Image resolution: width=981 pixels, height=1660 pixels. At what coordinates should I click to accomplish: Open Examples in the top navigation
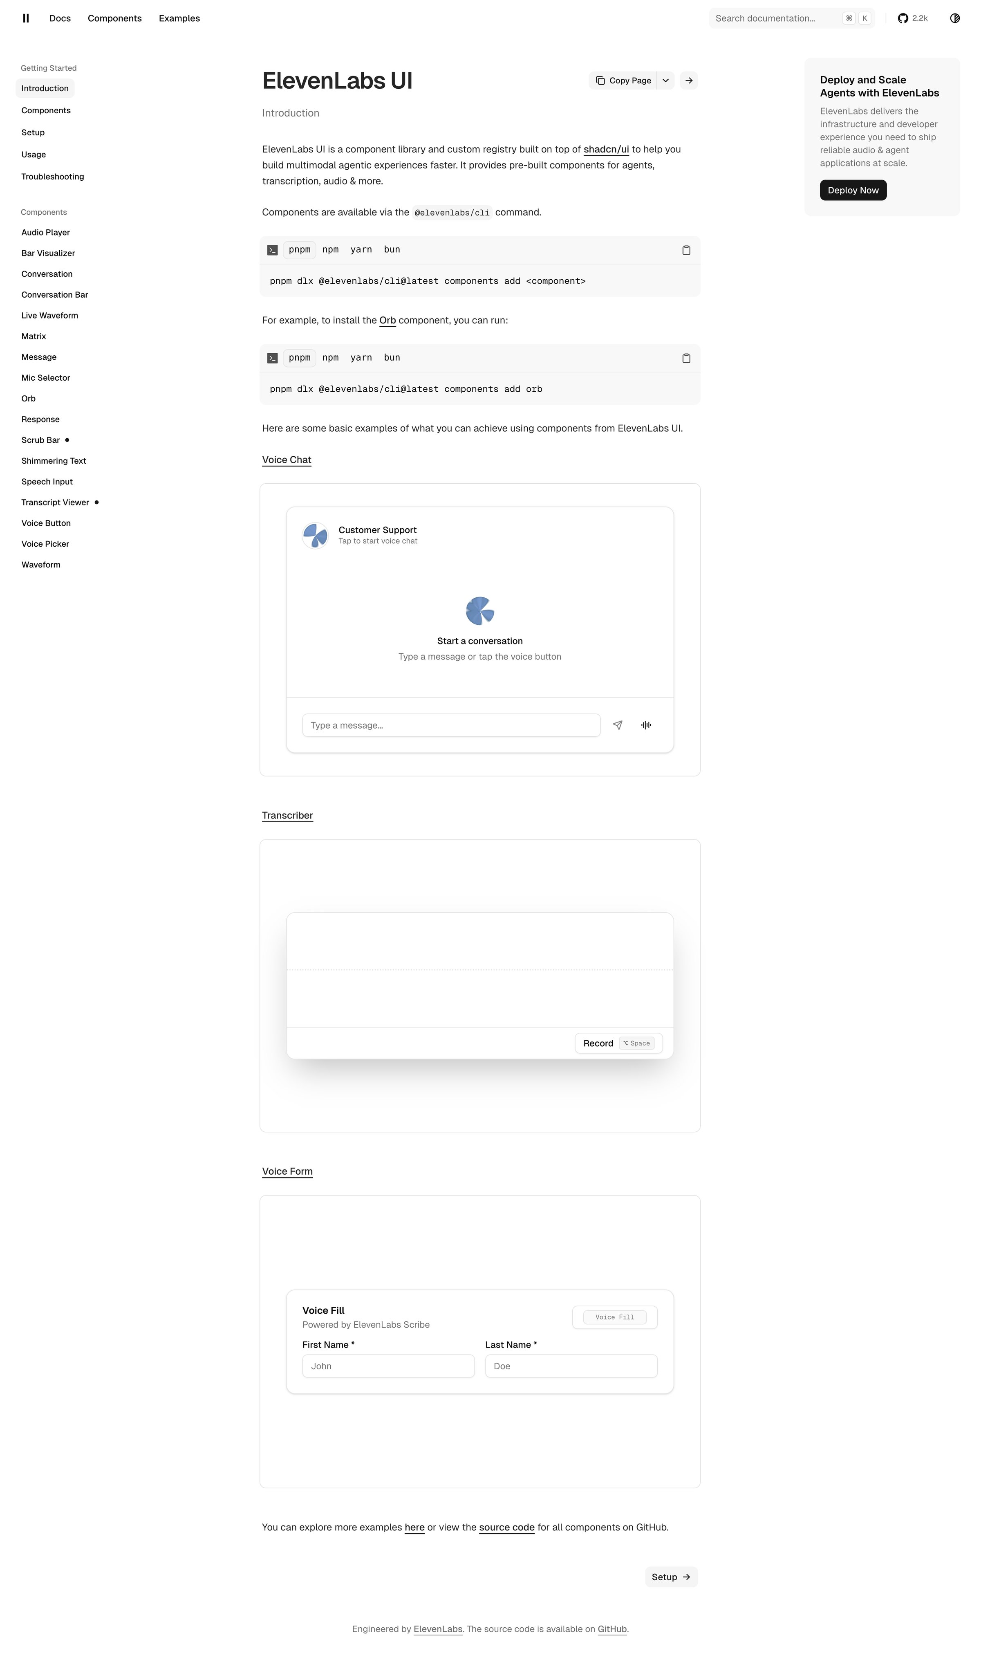[x=179, y=18]
